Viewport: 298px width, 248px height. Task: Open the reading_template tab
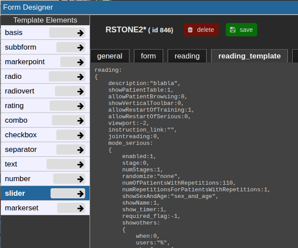(x=249, y=56)
